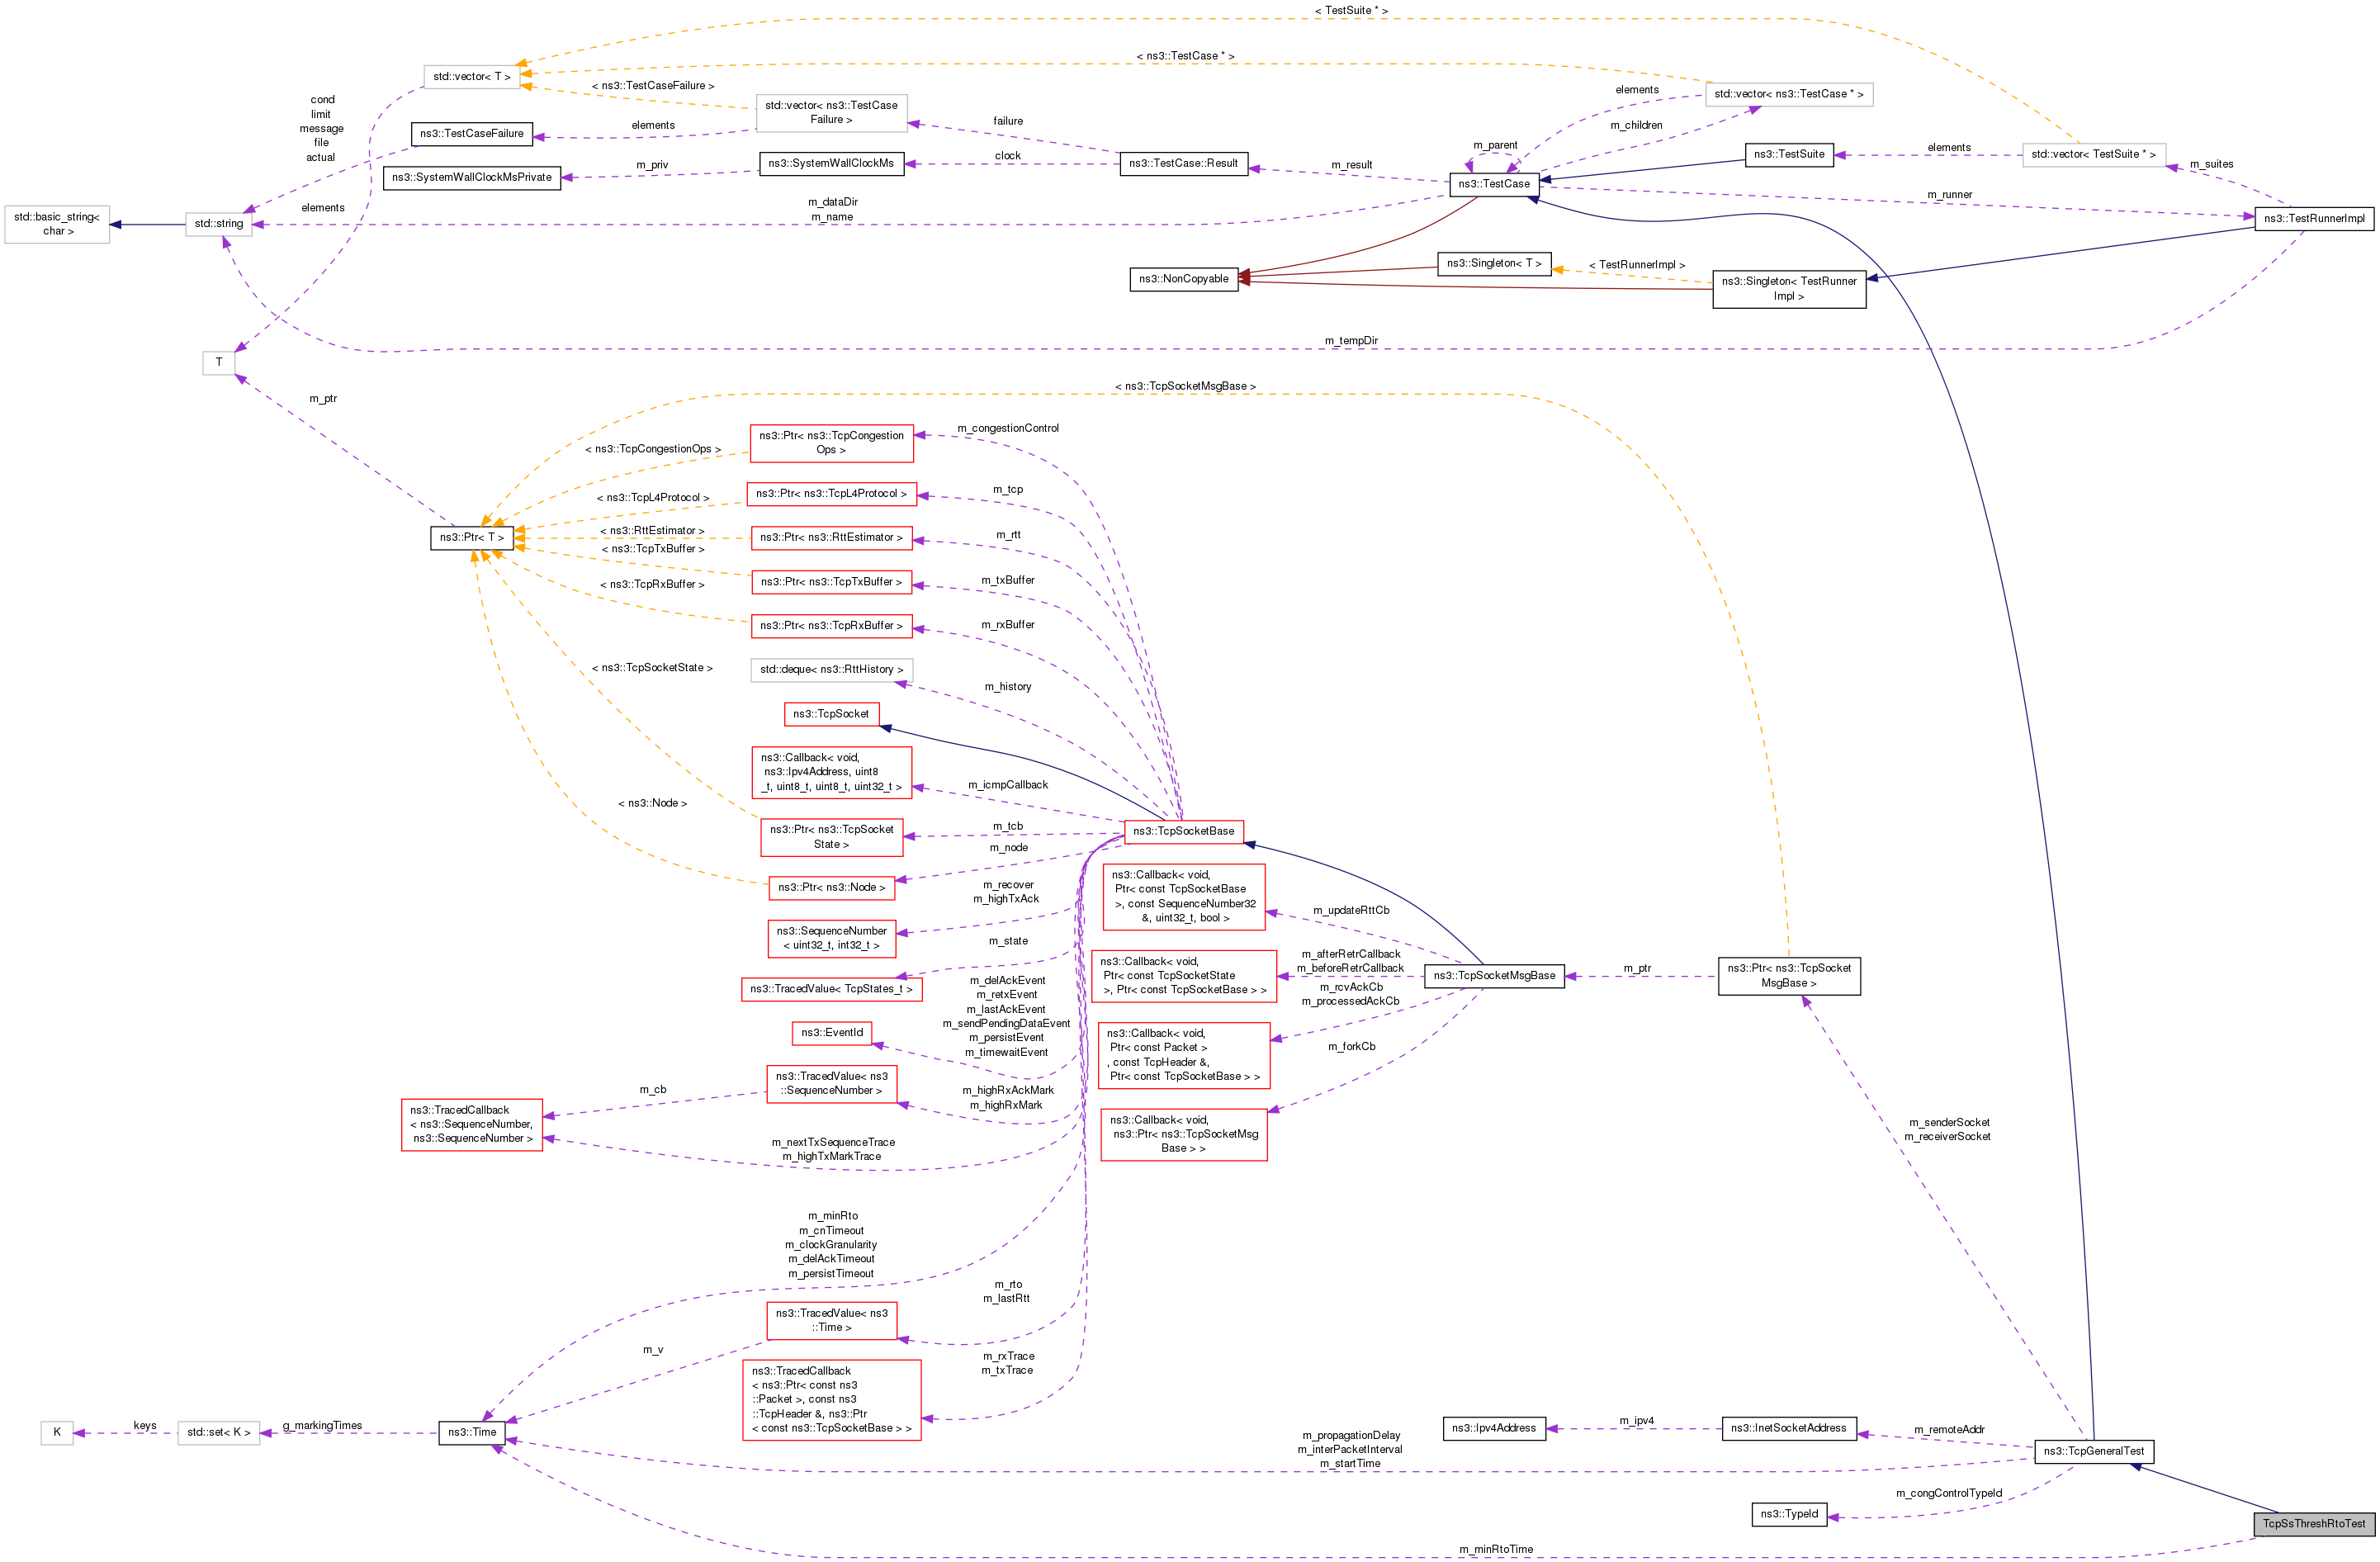Viewport: 2380px width, 1562px height.
Task: Click the ns3::TestCaseFailure node
Action: click(472, 134)
